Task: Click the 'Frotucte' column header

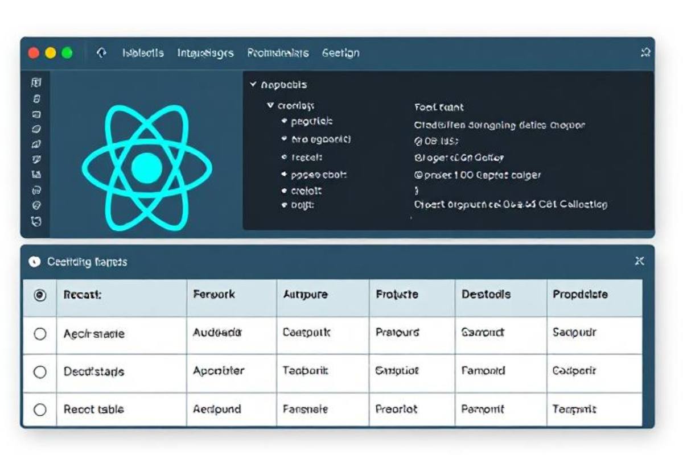Action: tap(412, 297)
